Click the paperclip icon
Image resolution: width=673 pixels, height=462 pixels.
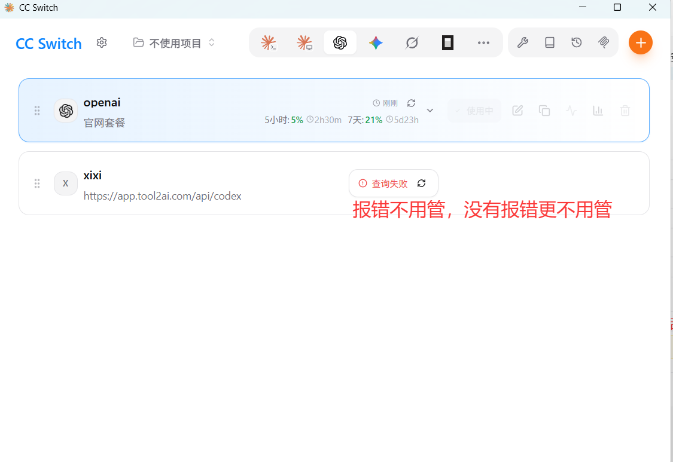pyautogui.click(x=604, y=42)
